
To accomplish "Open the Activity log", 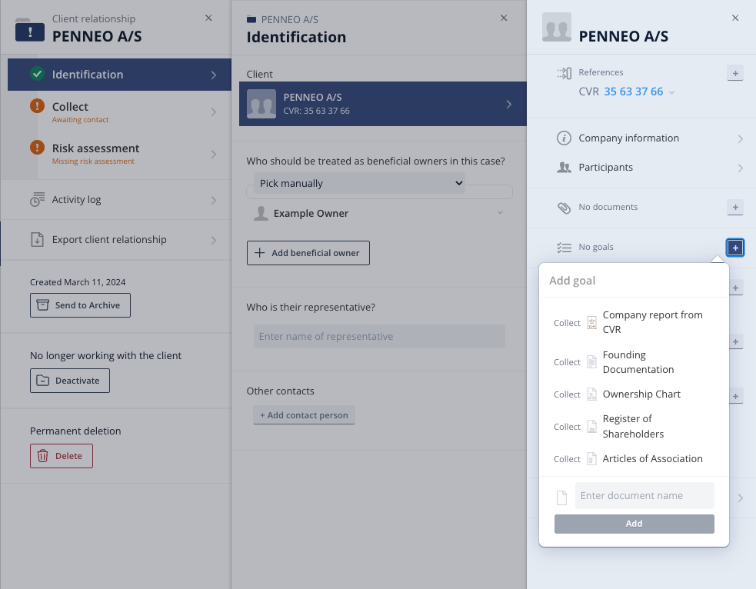I will [115, 200].
